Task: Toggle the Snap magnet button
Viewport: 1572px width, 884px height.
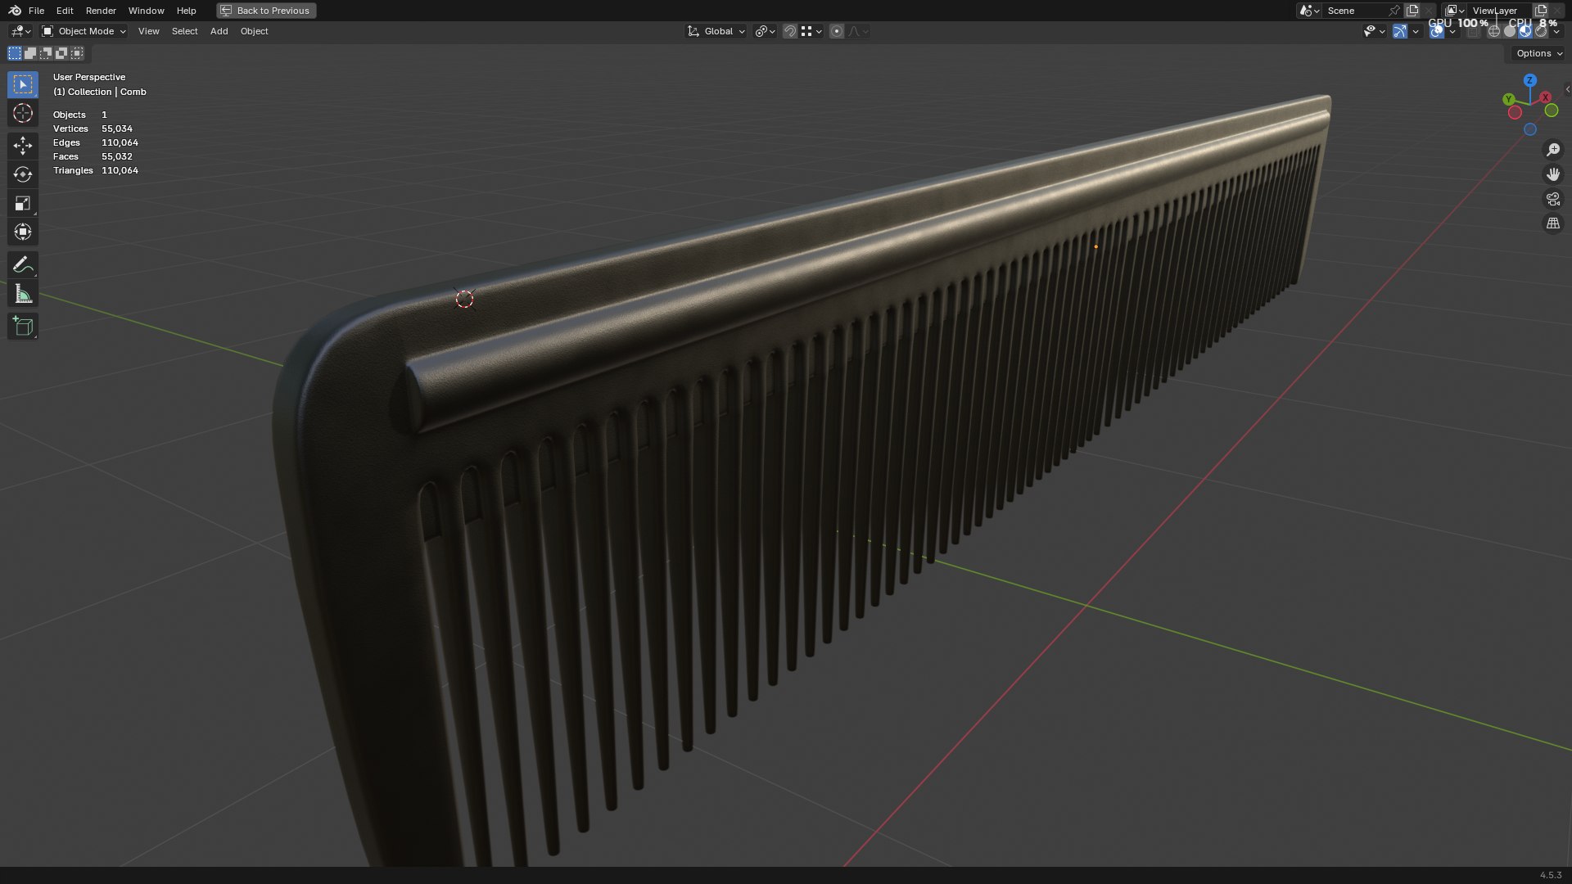Action: (x=789, y=31)
